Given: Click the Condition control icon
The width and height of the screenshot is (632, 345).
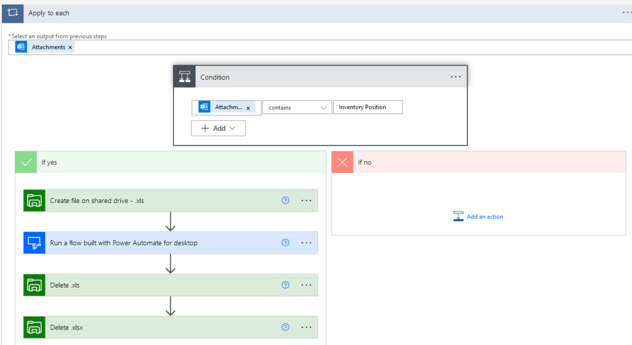Looking at the screenshot, I should click(185, 77).
